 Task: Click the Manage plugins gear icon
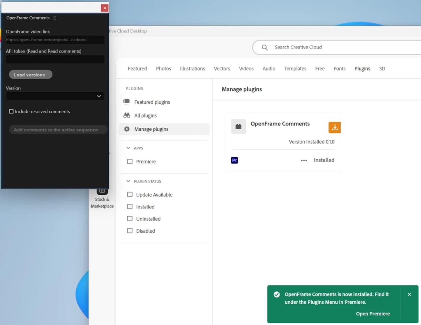point(127,129)
